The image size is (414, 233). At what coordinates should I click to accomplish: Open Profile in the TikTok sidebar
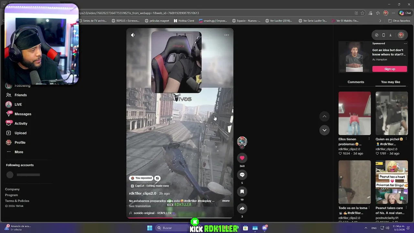coord(20,142)
